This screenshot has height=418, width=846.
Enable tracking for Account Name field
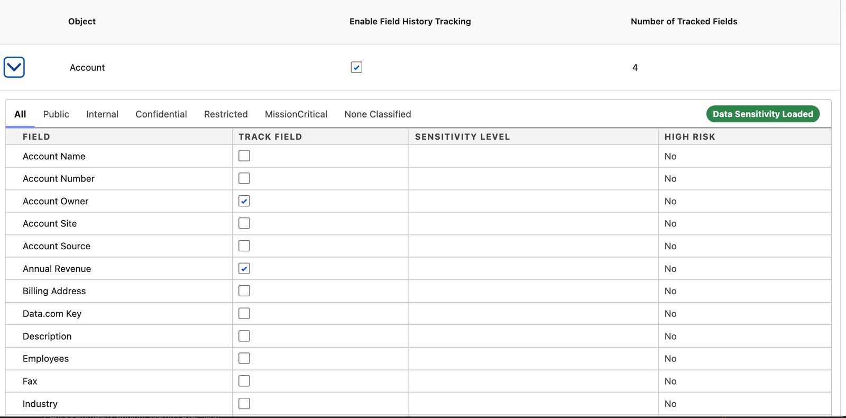click(x=244, y=156)
